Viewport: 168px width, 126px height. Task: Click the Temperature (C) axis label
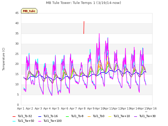[x=3, y=59]
